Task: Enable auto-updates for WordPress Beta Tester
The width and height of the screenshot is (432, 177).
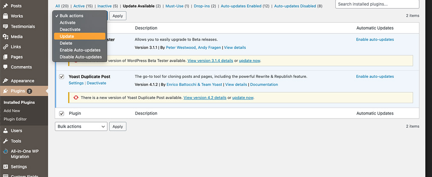Action: pos(375,39)
